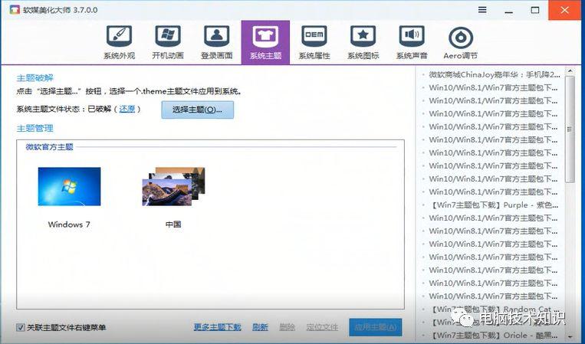Switch to the 系统图标 section
Viewport: 585px width, 344px height.
[363, 42]
